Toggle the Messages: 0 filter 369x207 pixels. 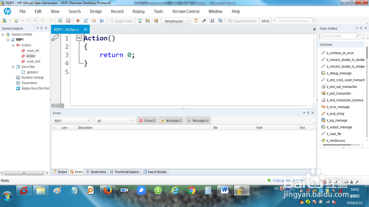(x=198, y=120)
